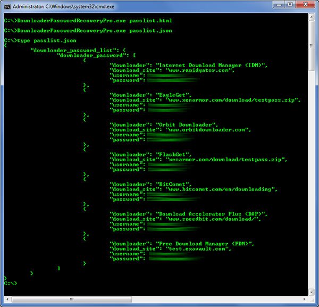Viewport: 319px width, 307px height.
Task: Click FlashGet's 'xenarmor.com/download/testpass.zip' site value
Action: (x=225, y=160)
